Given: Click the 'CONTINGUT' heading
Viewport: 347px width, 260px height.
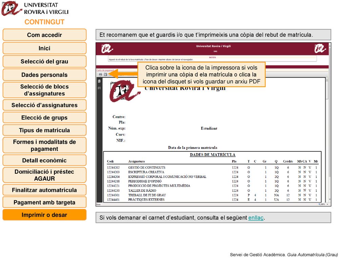Looking at the screenshot, I should [44, 22].
